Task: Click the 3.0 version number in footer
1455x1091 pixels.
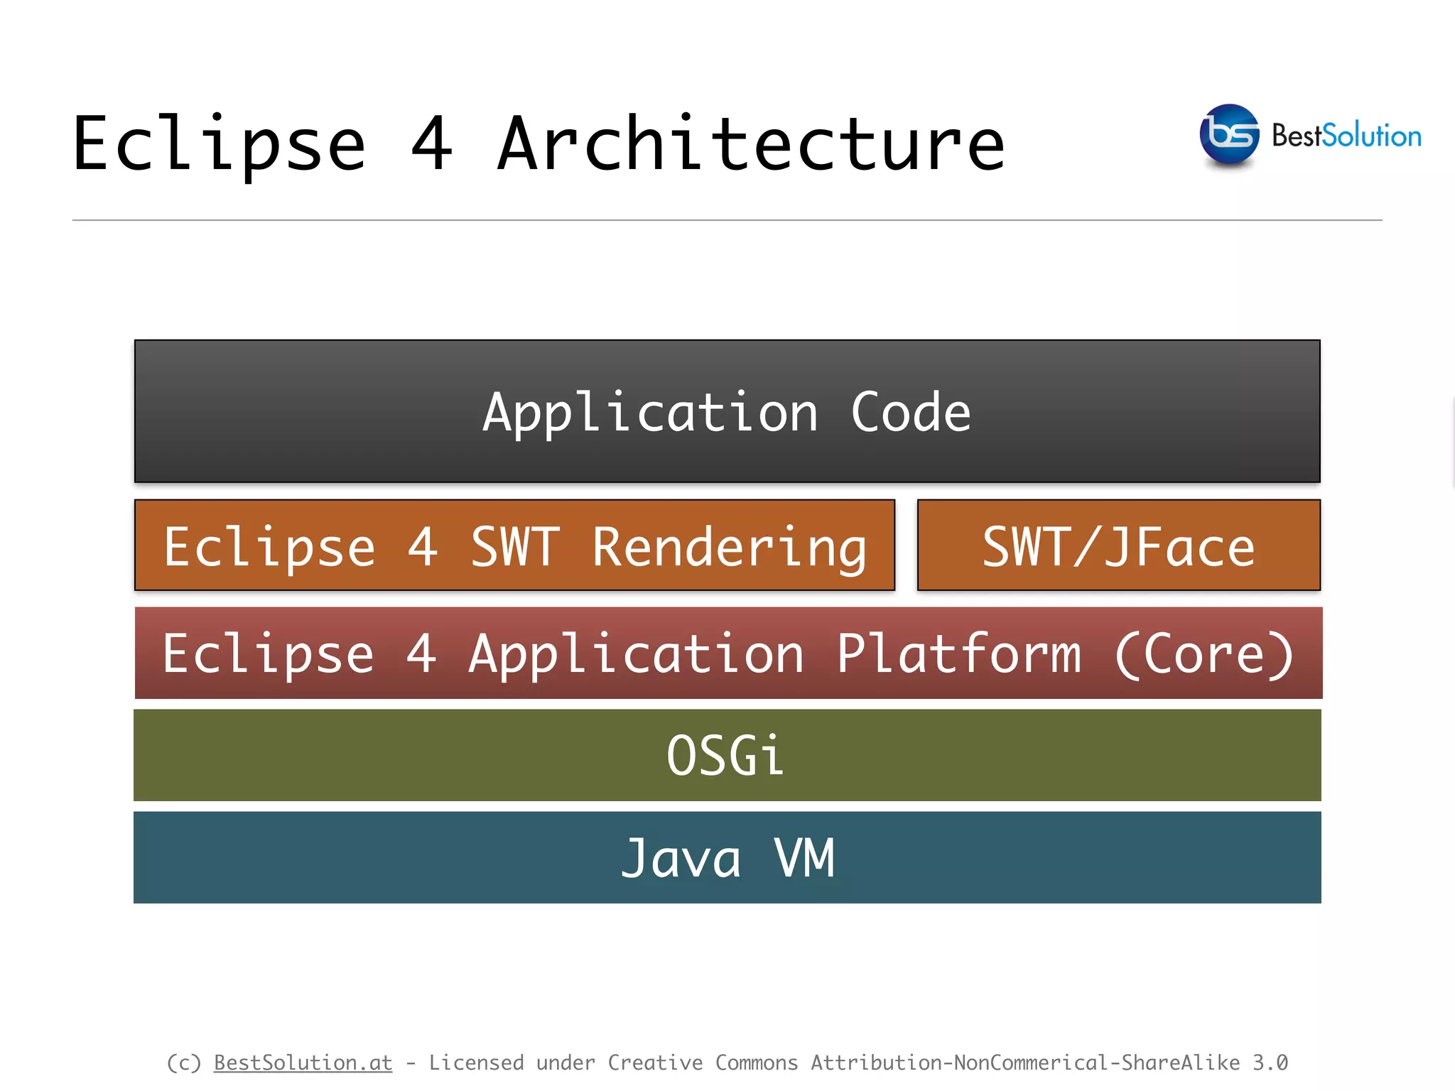Action: [x=1270, y=1063]
